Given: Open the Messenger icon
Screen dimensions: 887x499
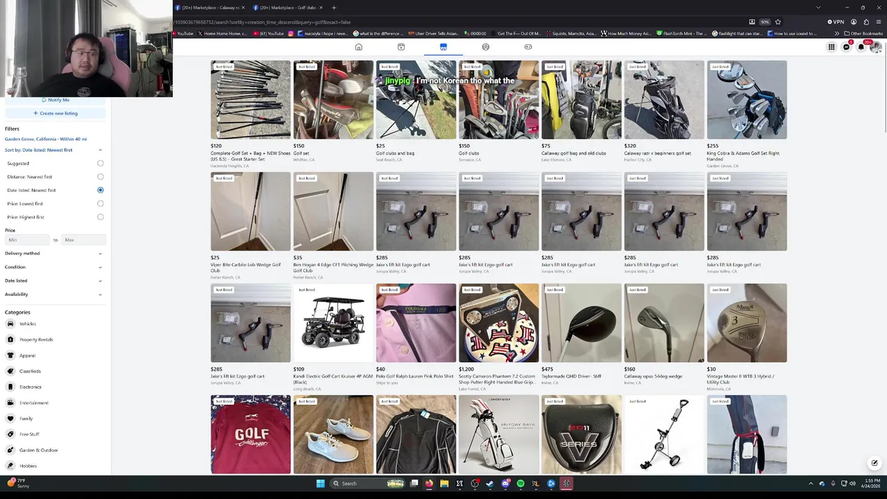Looking at the screenshot, I should click(x=846, y=47).
